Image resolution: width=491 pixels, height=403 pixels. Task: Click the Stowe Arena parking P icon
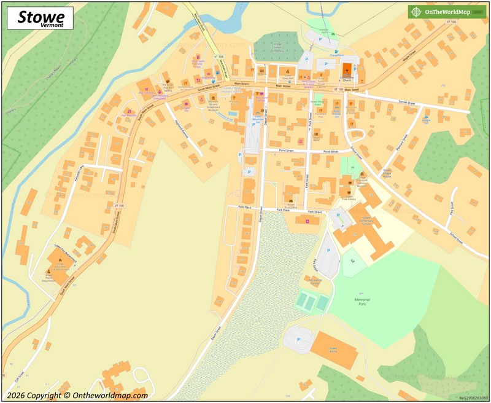coord(298,339)
